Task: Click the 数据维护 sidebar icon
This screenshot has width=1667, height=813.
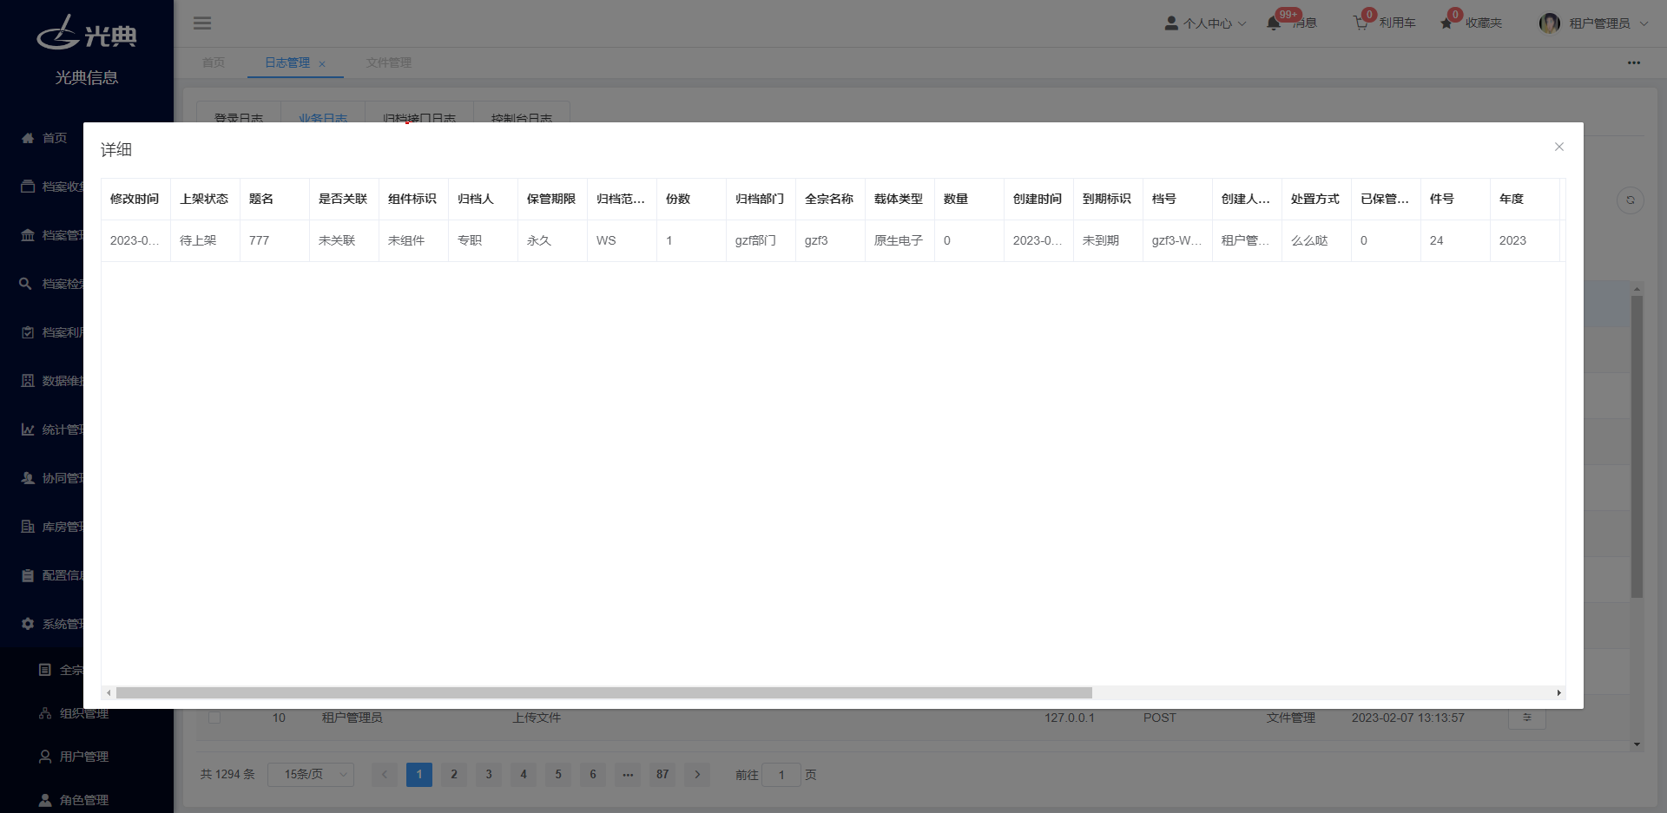Action: point(28,381)
